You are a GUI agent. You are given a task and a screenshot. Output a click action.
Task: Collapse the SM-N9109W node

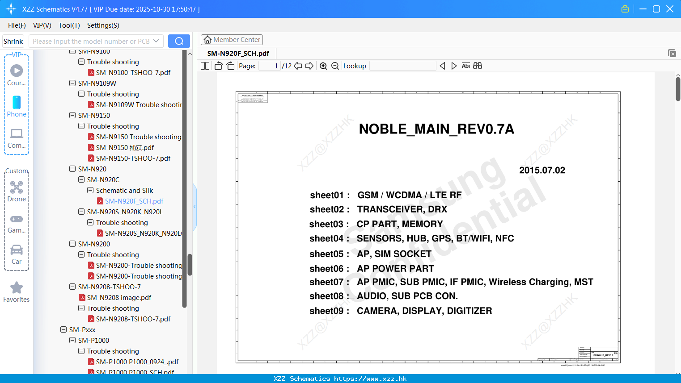click(72, 83)
